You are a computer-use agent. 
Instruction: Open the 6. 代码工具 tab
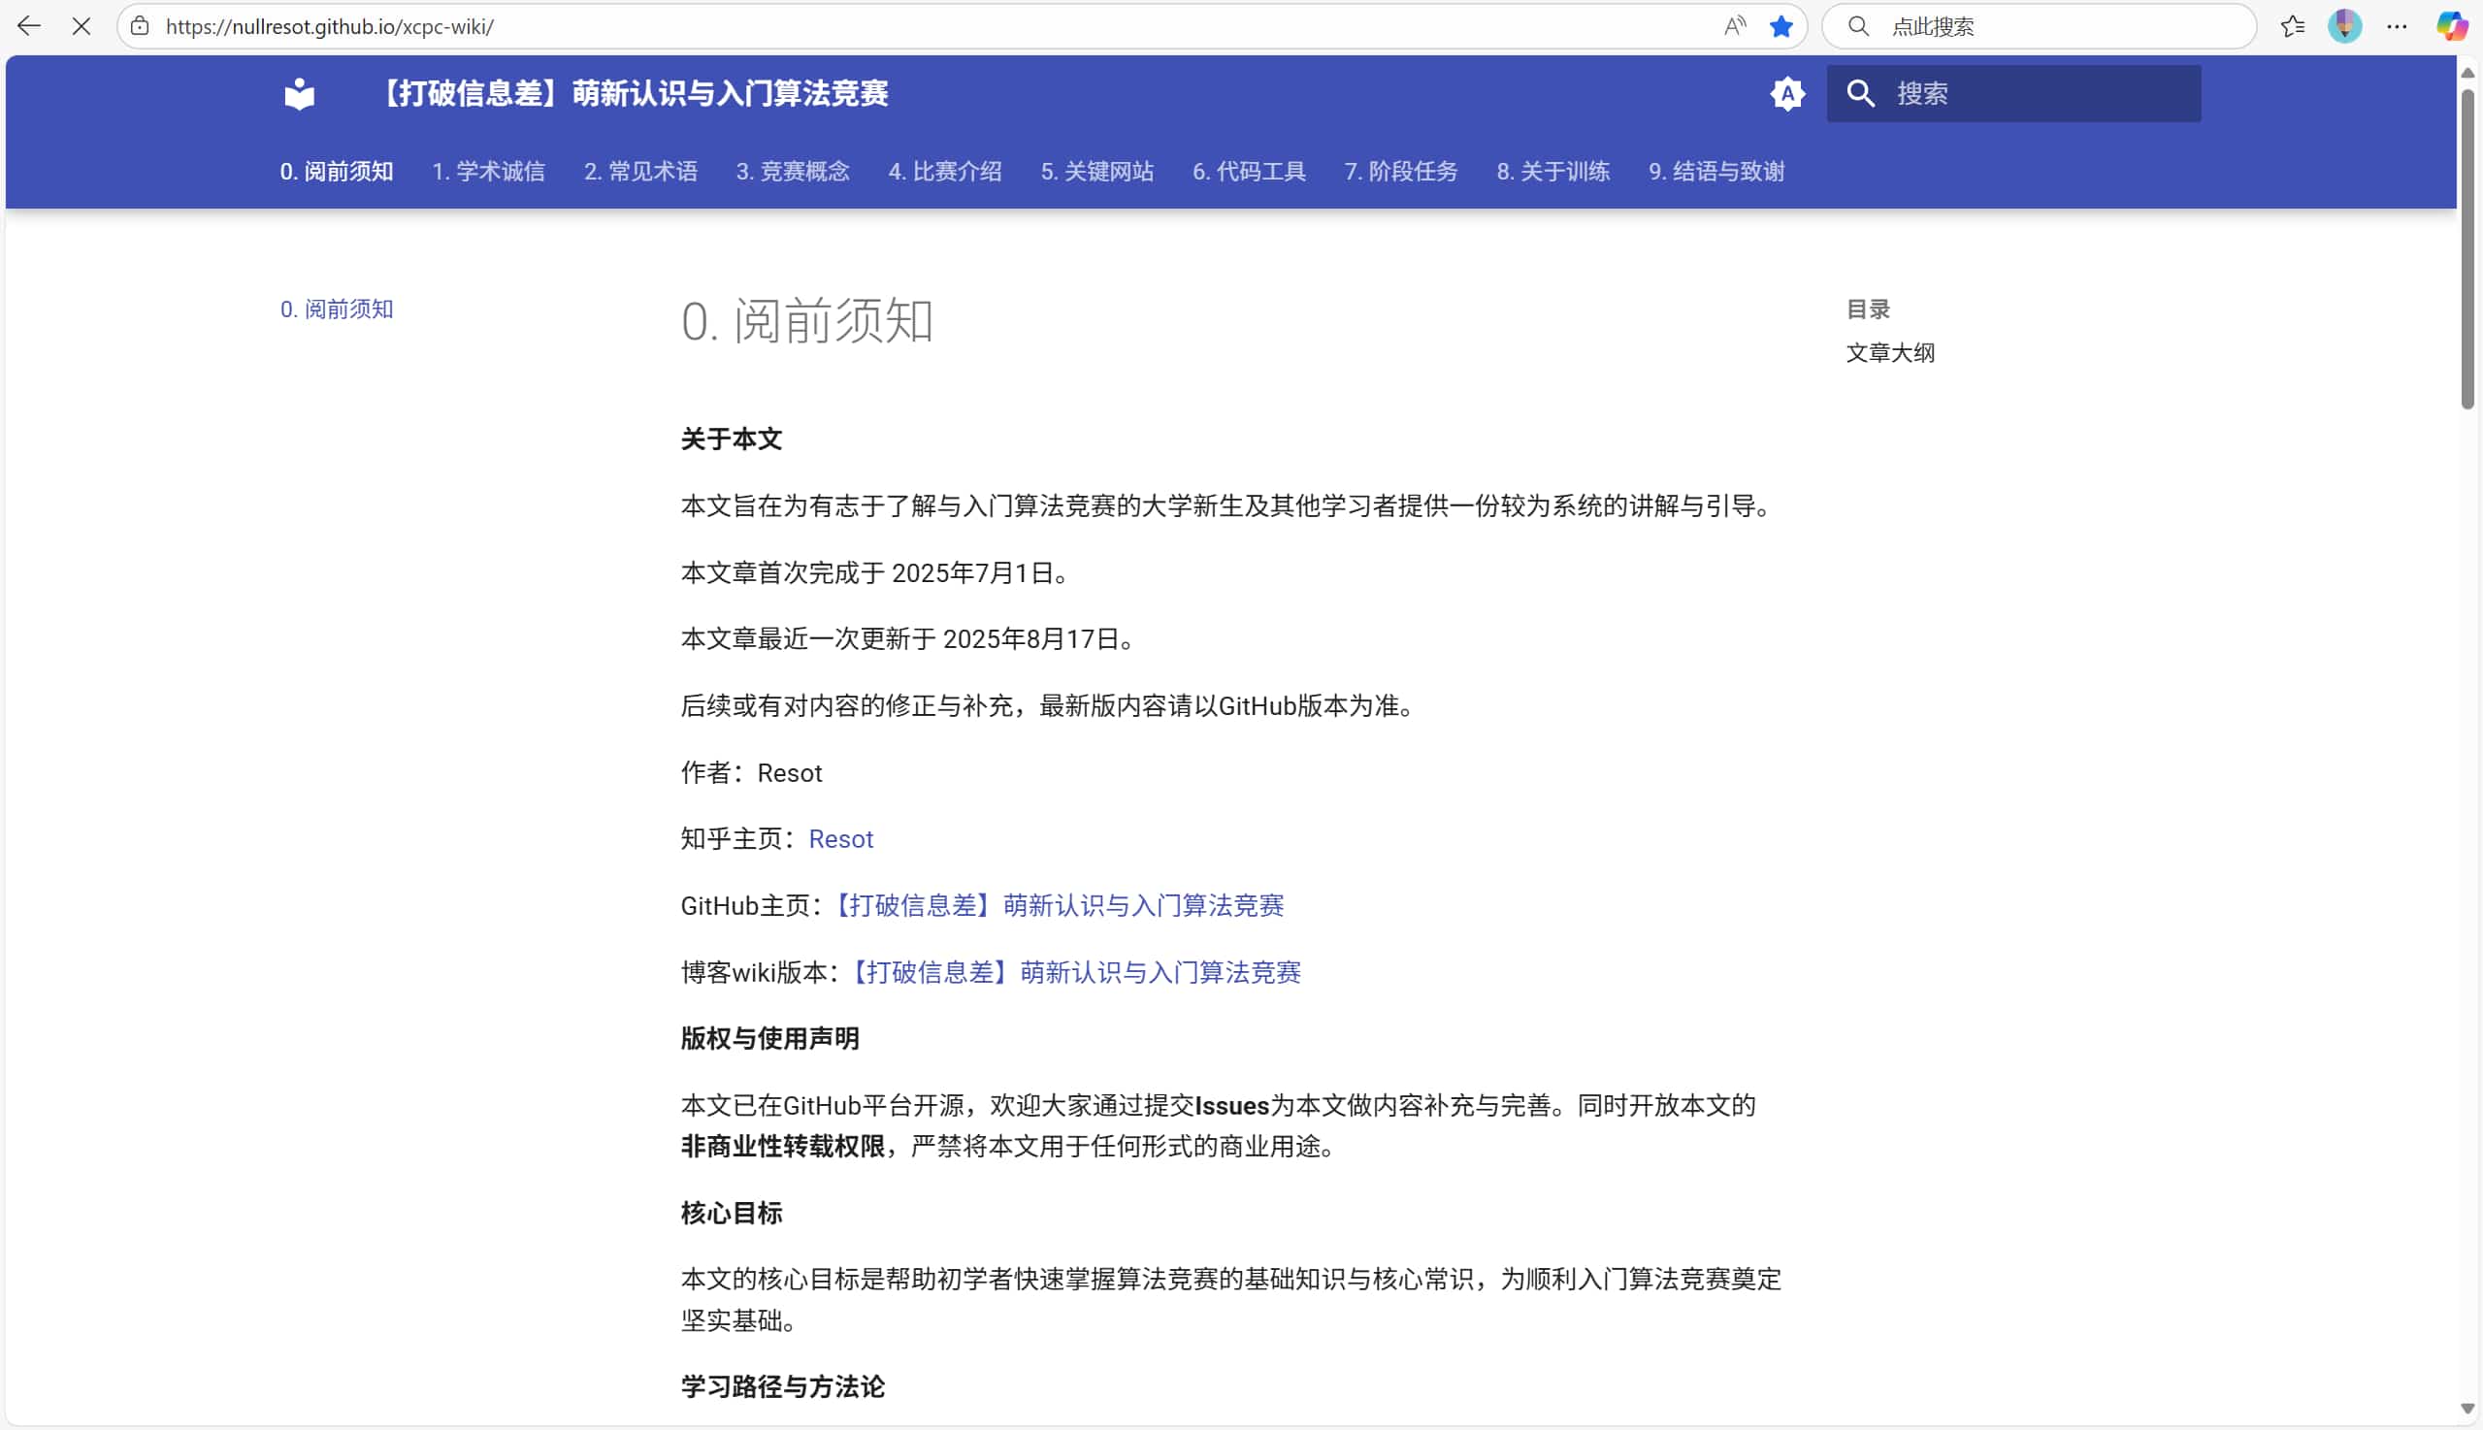(x=1249, y=172)
